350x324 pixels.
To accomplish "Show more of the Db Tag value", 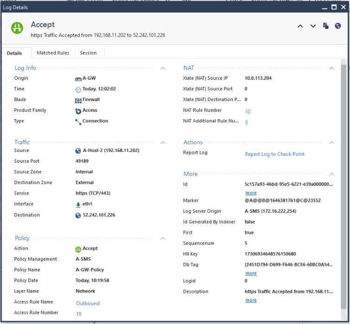I will click(251, 273).
